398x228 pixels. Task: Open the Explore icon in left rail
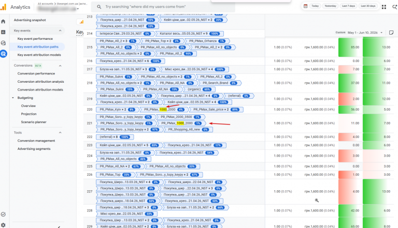(x=3, y=43)
